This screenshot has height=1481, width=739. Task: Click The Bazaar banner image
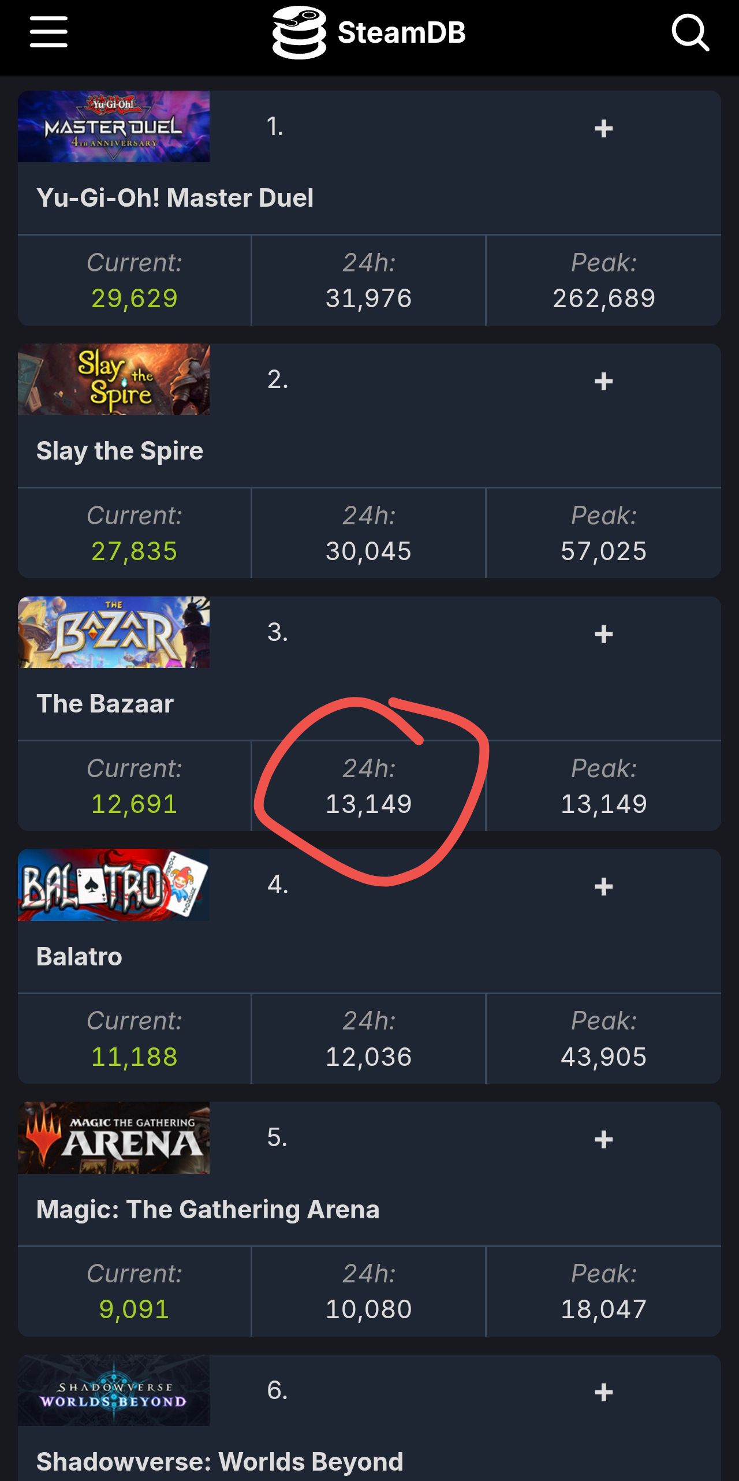tap(114, 632)
